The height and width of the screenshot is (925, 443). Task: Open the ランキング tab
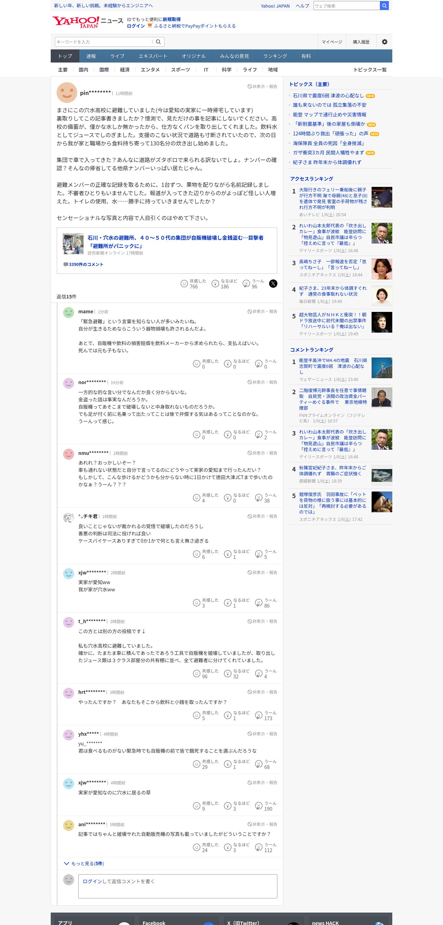click(x=275, y=56)
